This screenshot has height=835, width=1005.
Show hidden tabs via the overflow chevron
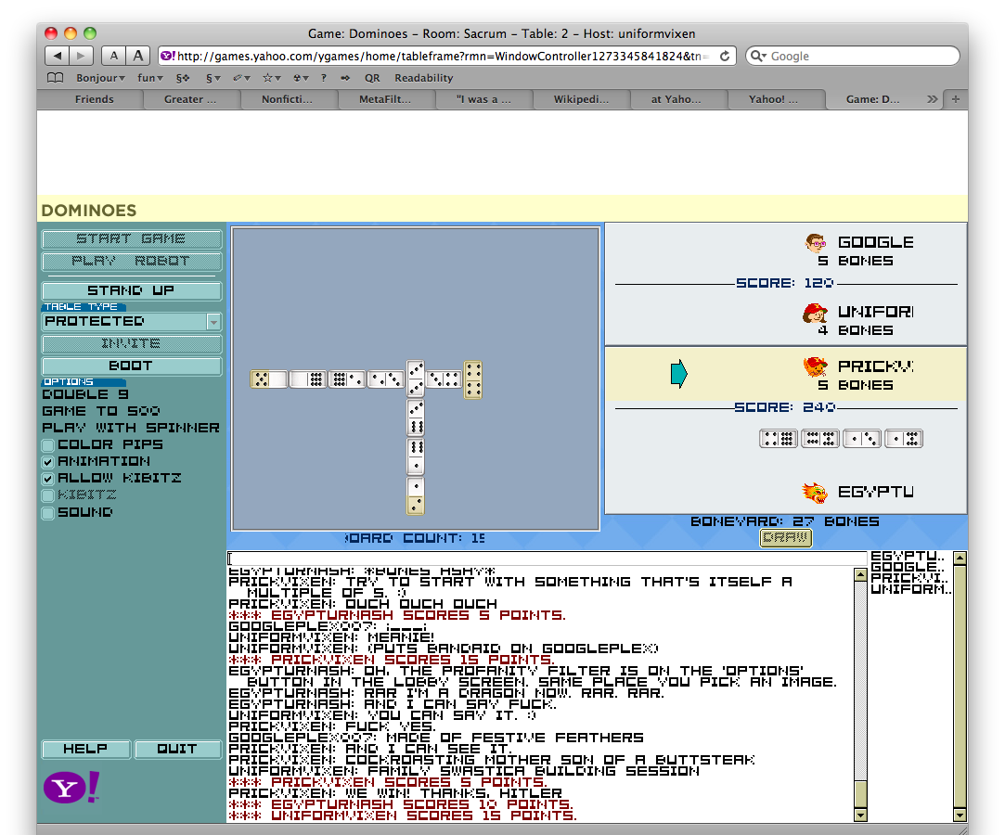tap(932, 99)
